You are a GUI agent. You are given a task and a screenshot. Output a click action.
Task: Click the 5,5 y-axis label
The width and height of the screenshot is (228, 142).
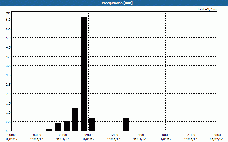(8, 29)
